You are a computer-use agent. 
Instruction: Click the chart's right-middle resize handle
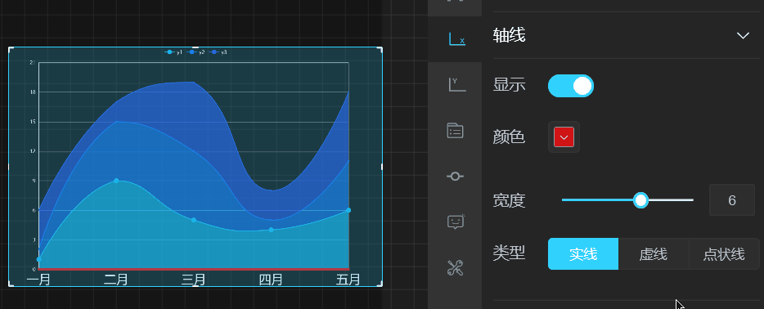click(382, 167)
